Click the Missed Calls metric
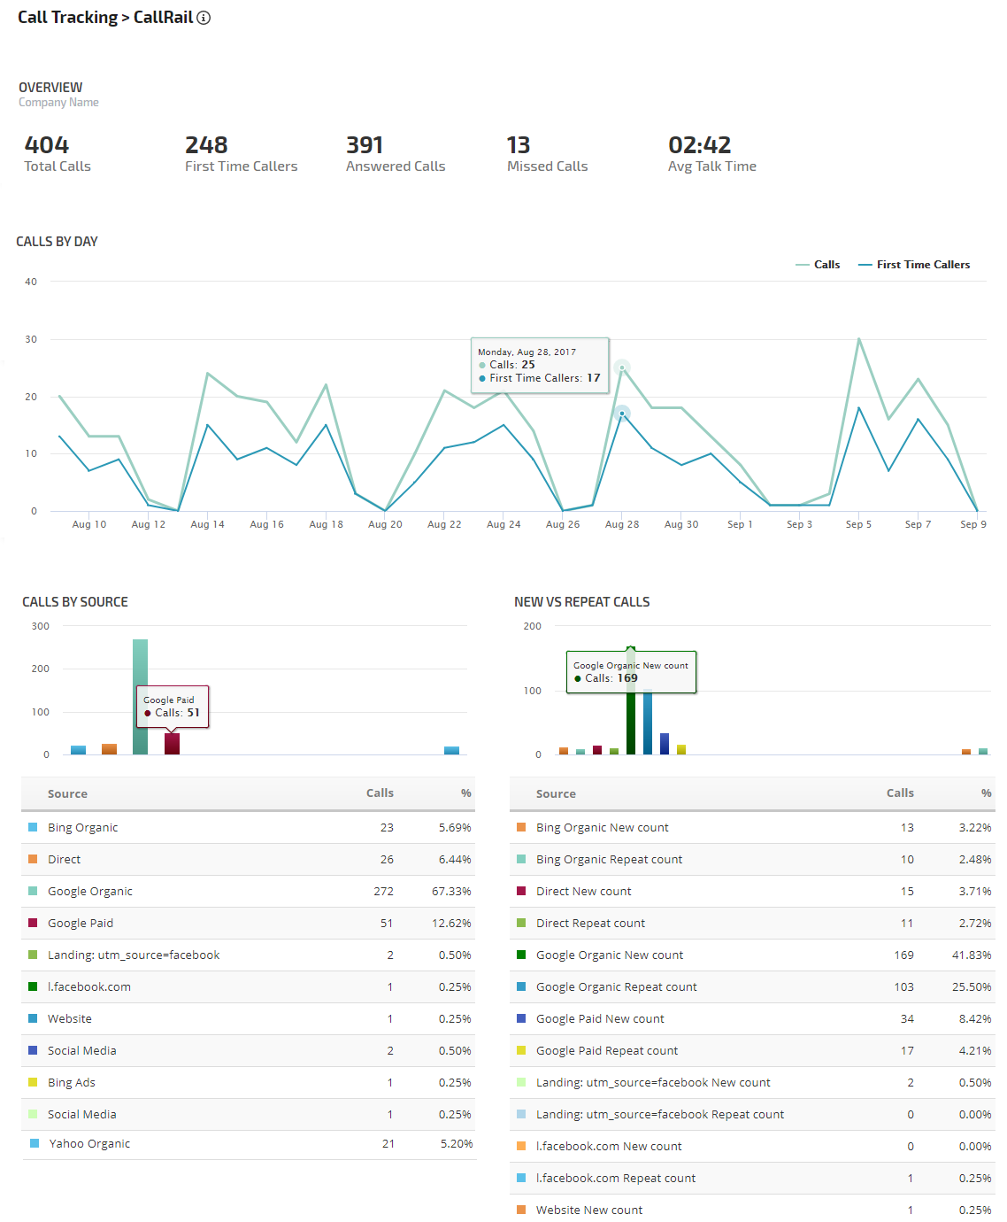Viewport: 1007px width, 1222px height. [x=547, y=153]
